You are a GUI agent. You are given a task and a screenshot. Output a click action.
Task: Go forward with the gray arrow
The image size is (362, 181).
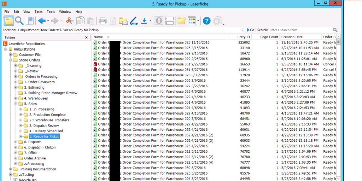coord(55,21)
